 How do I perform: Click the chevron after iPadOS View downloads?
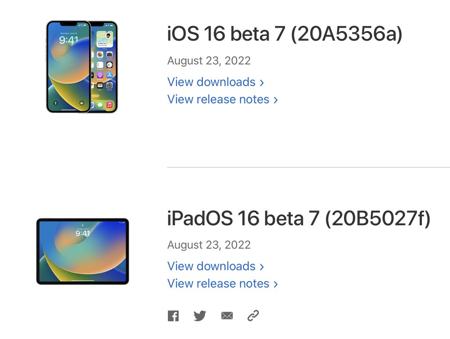click(x=262, y=267)
